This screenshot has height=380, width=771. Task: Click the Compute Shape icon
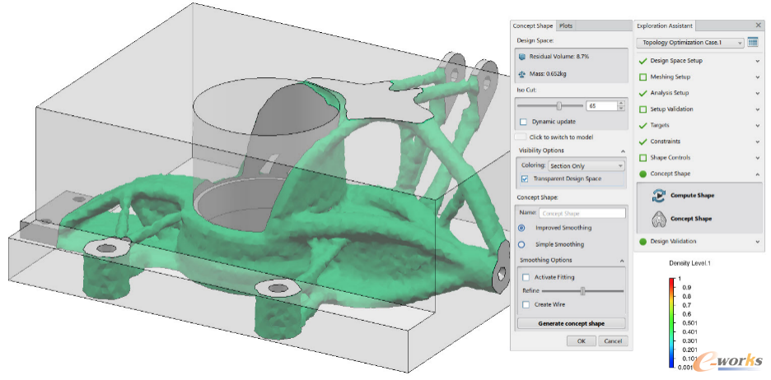pyautogui.click(x=658, y=196)
